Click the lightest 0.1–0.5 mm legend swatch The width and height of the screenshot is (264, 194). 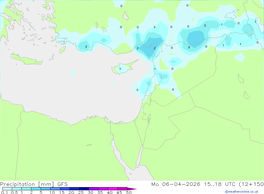(7, 189)
